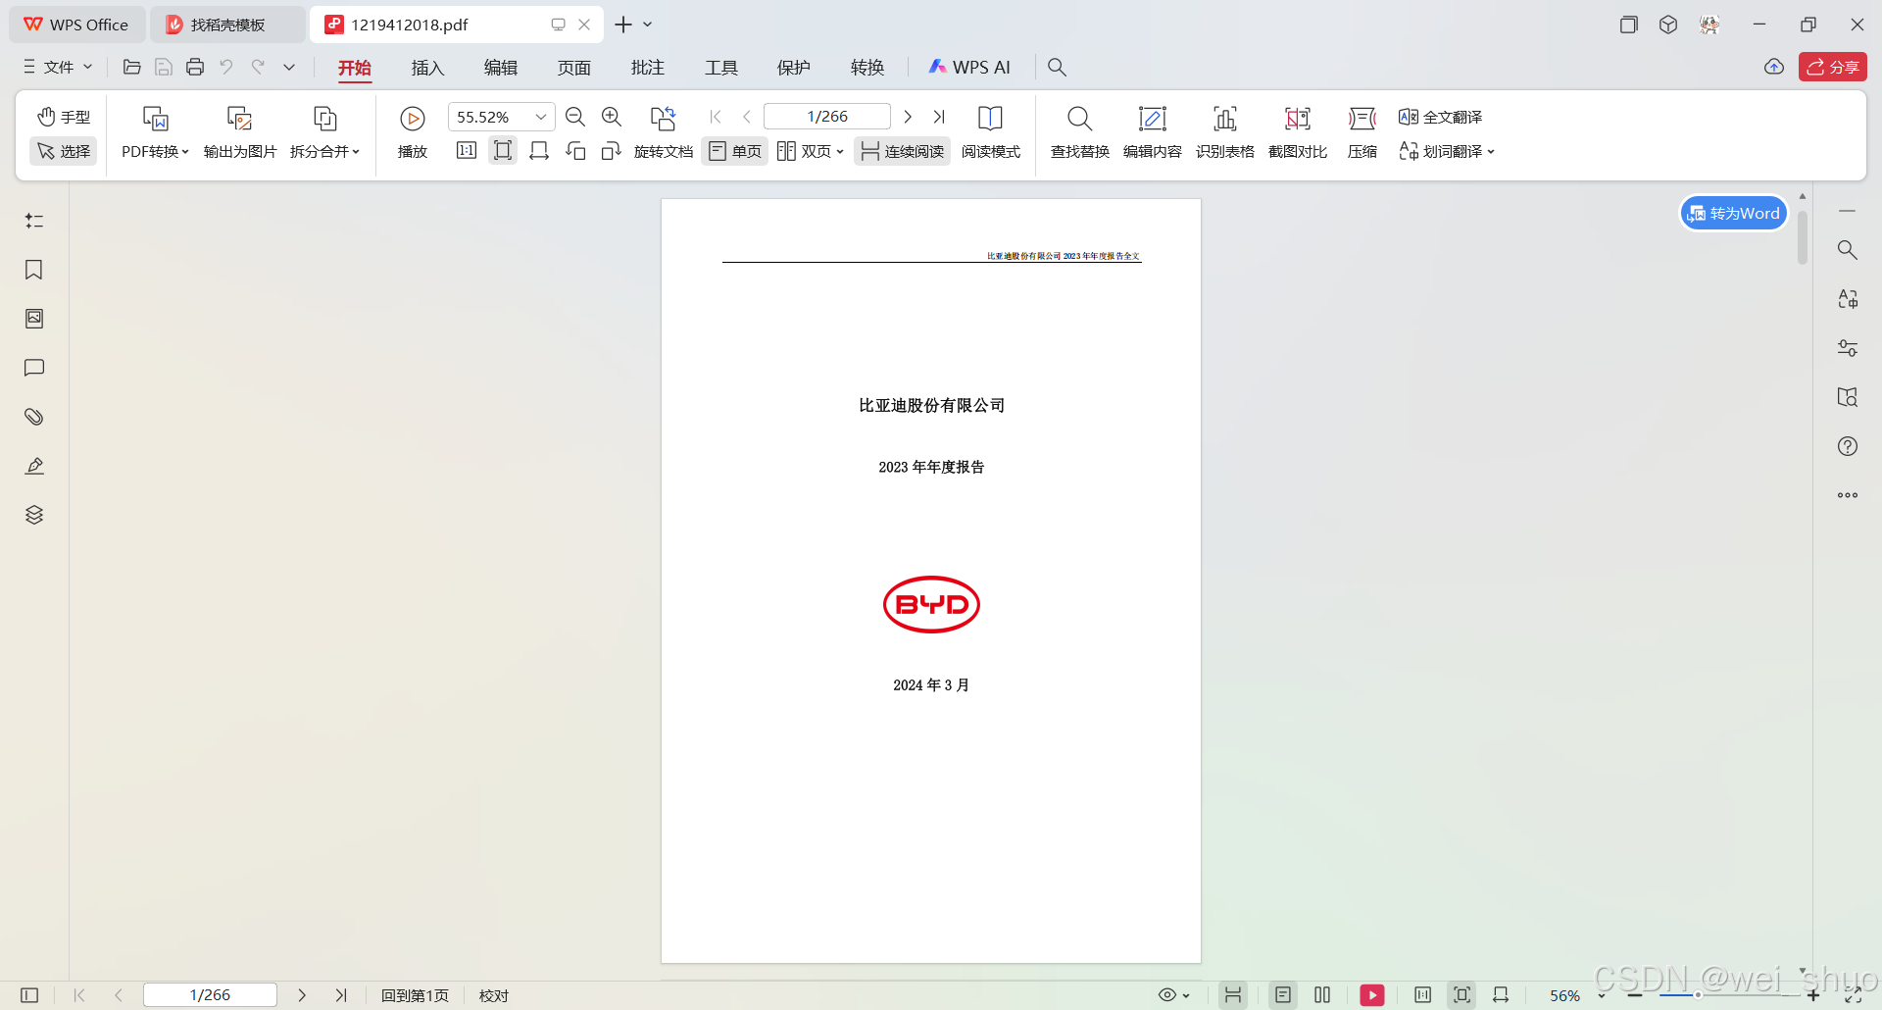Open the status bar zoom level dropdown
The width and height of the screenshot is (1882, 1010).
pyautogui.click(x=1602, y=994)
